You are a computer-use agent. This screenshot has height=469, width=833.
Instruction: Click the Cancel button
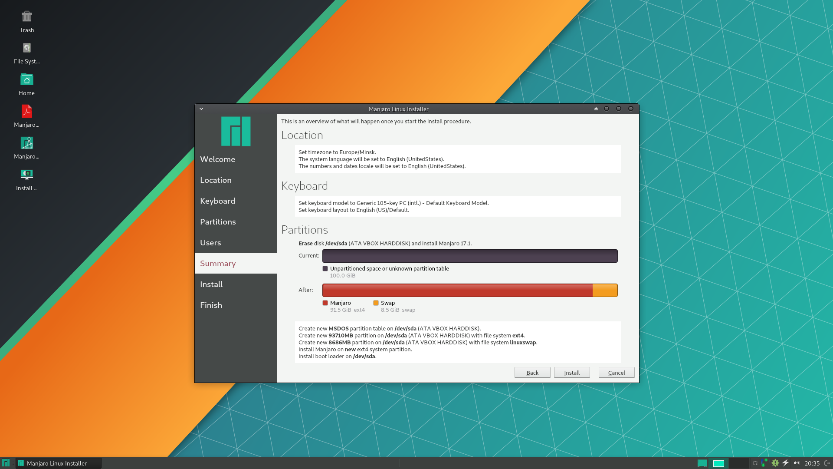click(617, 373)
